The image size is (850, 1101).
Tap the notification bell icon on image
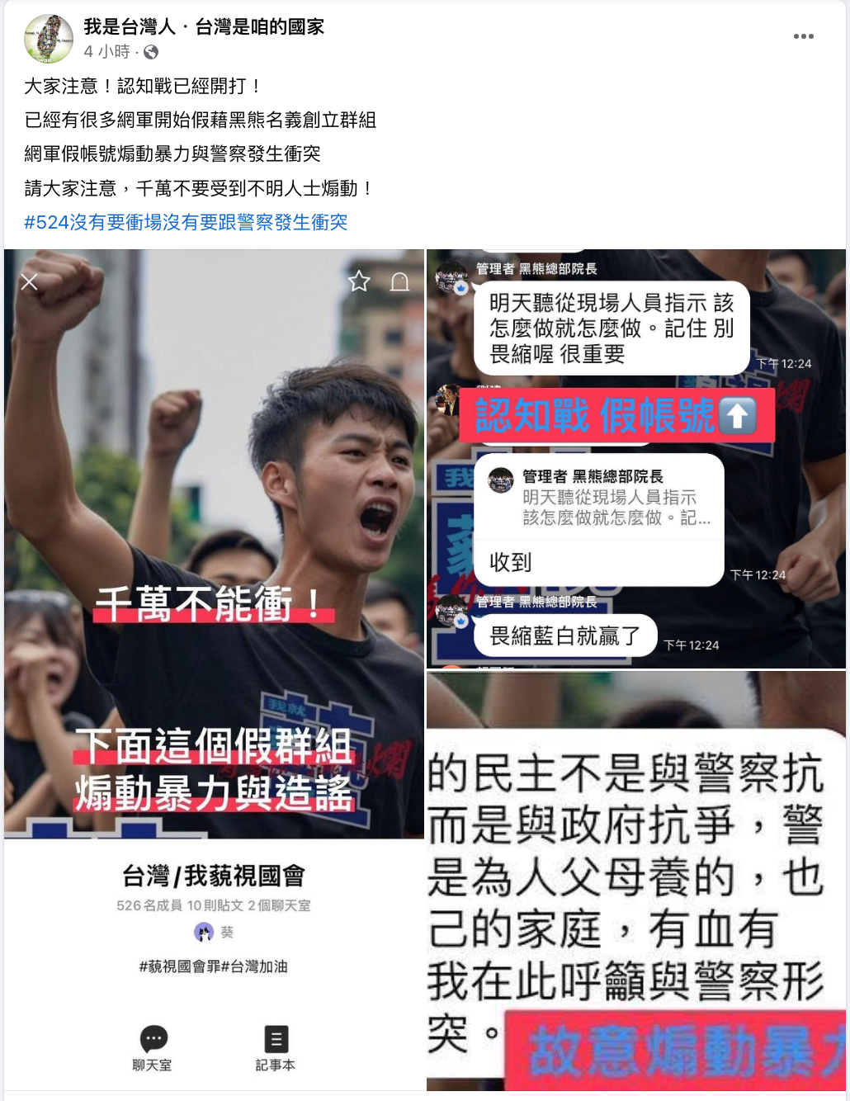[x=399, y=281]
